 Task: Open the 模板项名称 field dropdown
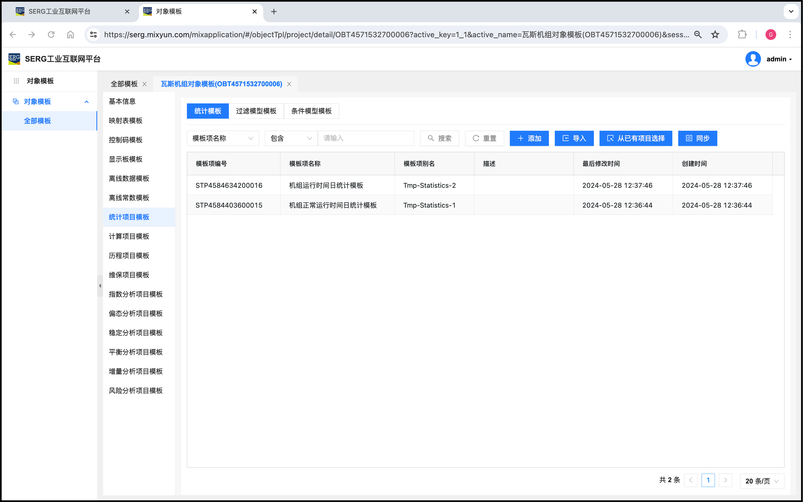pos(223,138)
